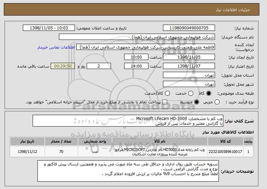
Task: Click item code 2232100589610017 cell
Action: tap(225, 152)
